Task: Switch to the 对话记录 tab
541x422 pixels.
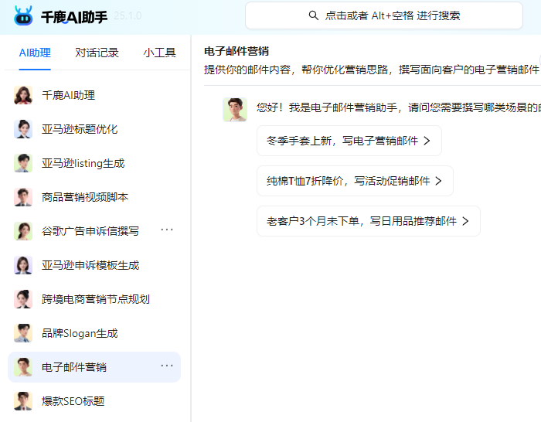Action: click(97, 53)
